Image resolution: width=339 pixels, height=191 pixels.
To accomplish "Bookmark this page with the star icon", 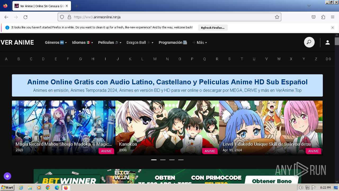I will coord(277,17).
